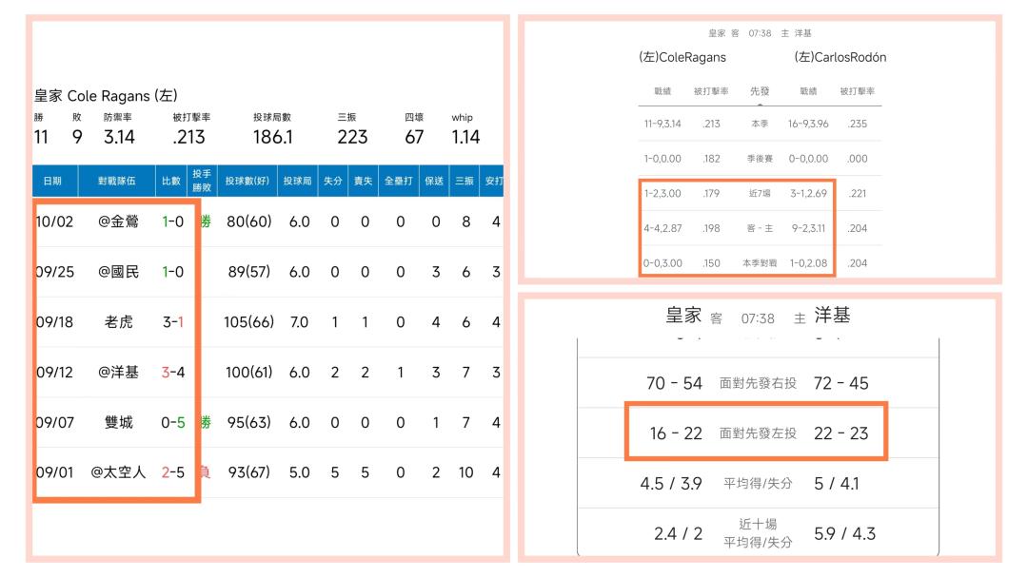Image resolution: width=1028 pixels, height=577 pixels.
Task: Select the 09/18 date cell
Action: pos(54,322)
